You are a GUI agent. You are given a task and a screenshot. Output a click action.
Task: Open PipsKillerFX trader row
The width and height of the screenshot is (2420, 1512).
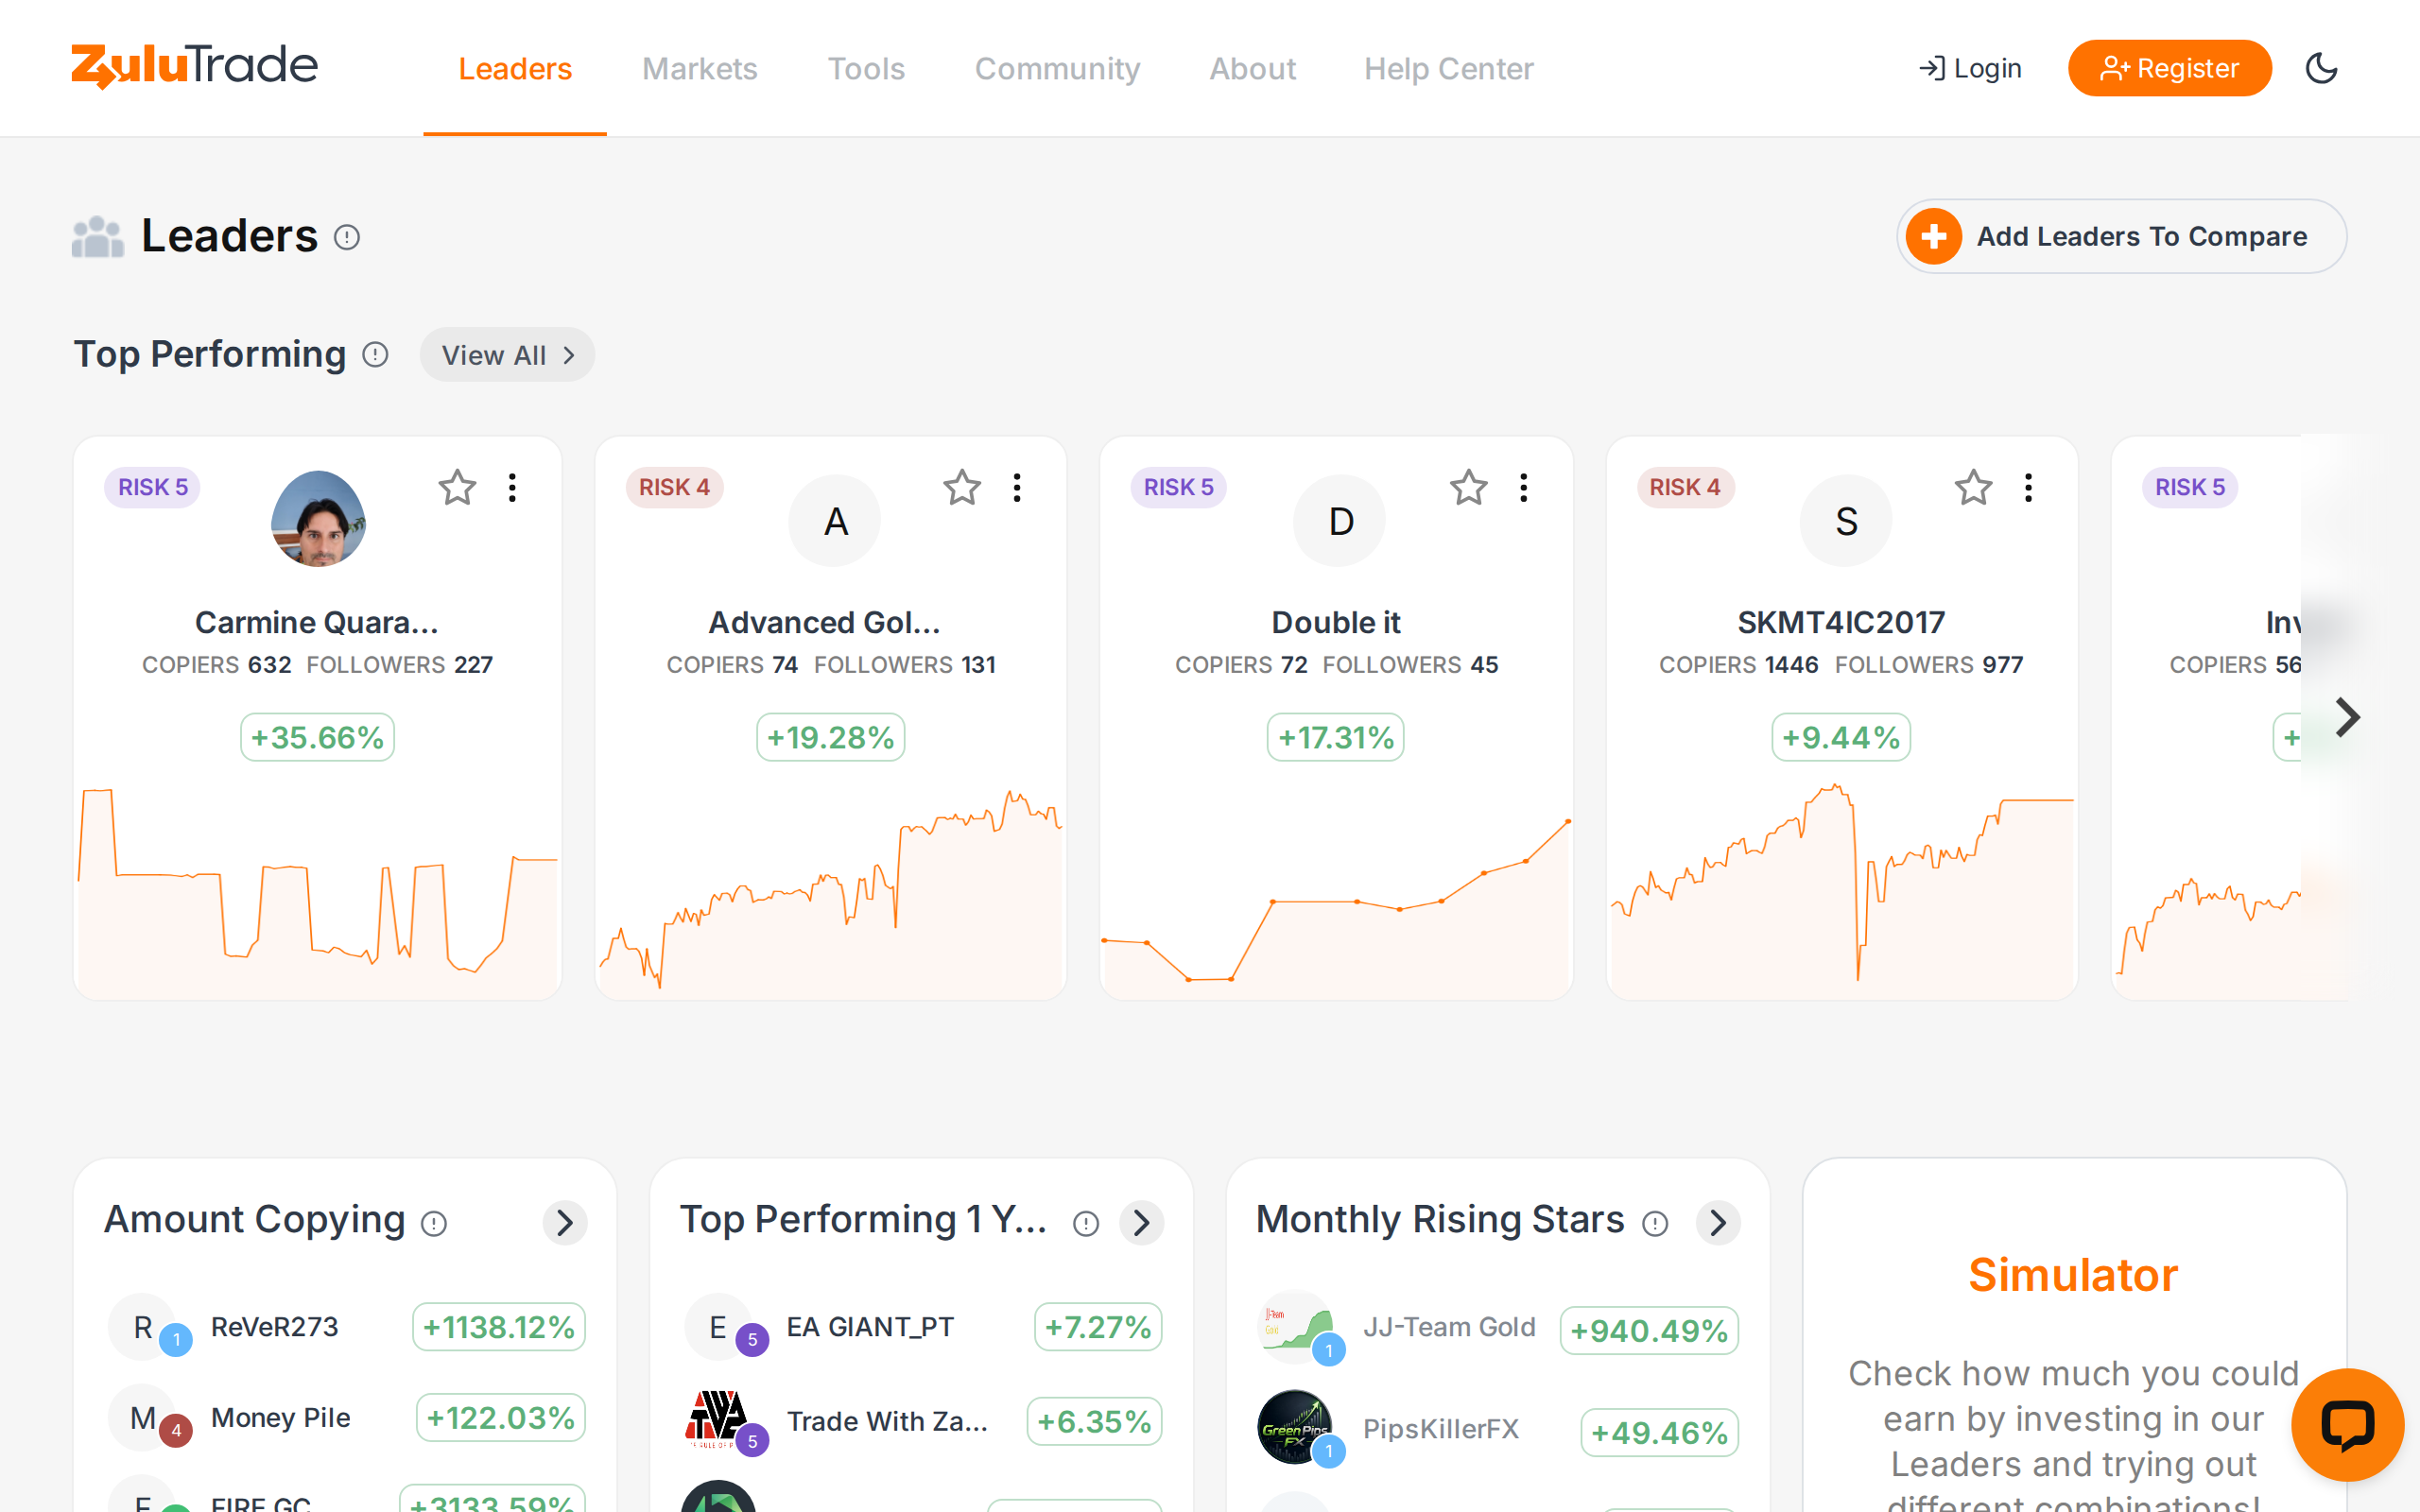point(1497,1430)
